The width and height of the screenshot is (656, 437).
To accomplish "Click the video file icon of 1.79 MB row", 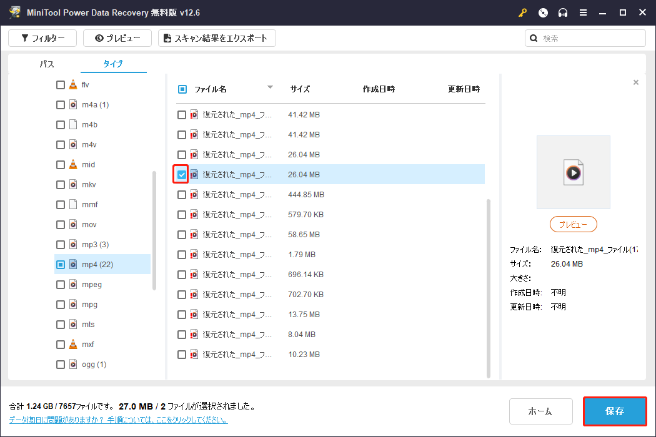I will click(x=194, y=254).
